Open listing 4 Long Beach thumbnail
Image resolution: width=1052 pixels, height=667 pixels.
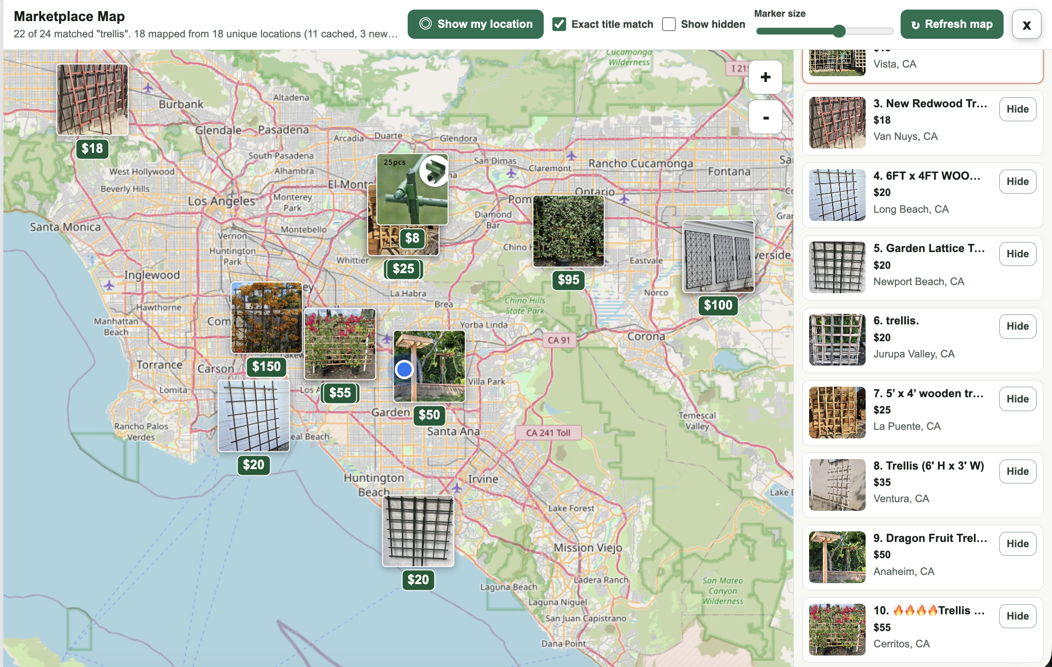[837, 195]
